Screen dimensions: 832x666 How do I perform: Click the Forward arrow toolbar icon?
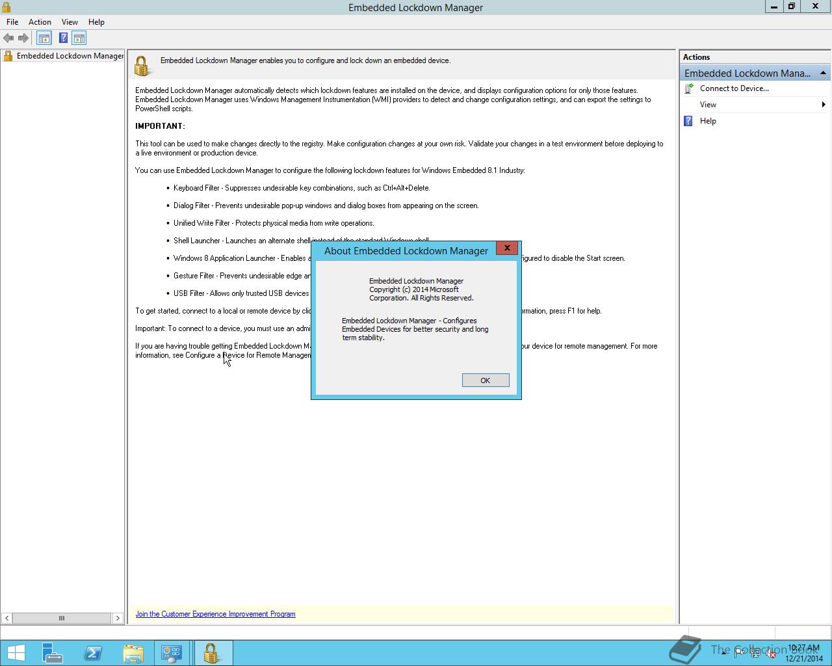[23, 38]
